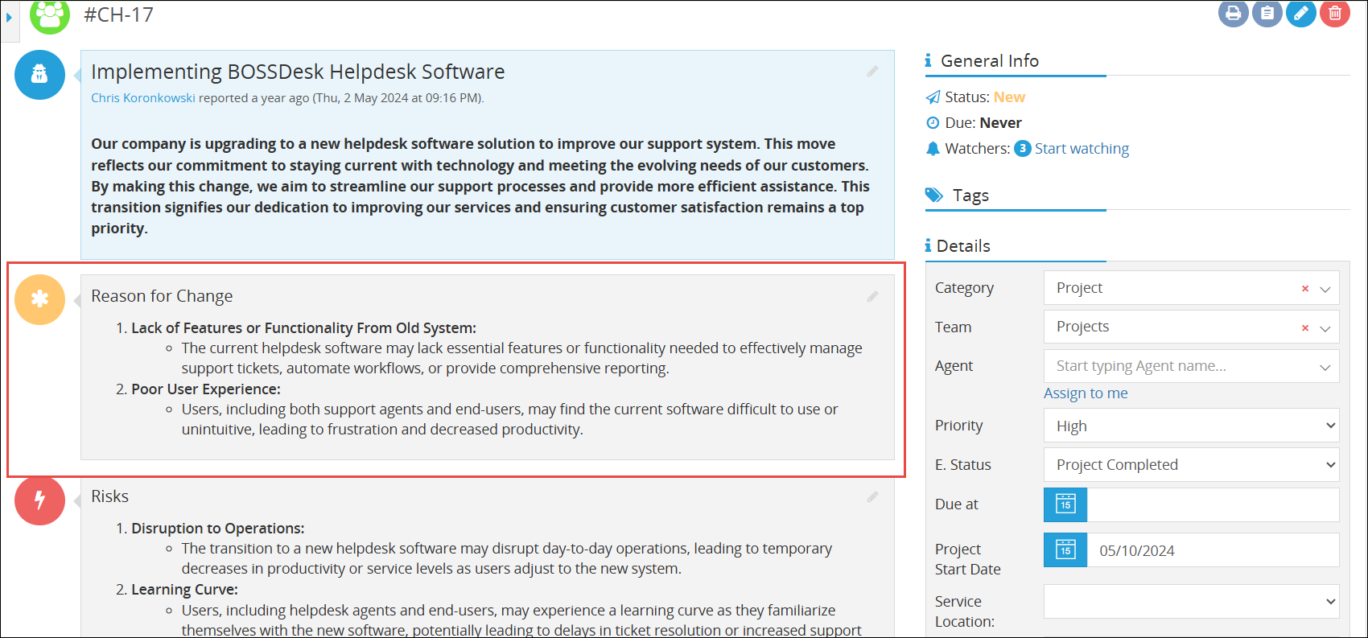Open the Service Location dropdown
Image resolution: width=1368 pixels, height=638 pixels.
point(1192,602)
